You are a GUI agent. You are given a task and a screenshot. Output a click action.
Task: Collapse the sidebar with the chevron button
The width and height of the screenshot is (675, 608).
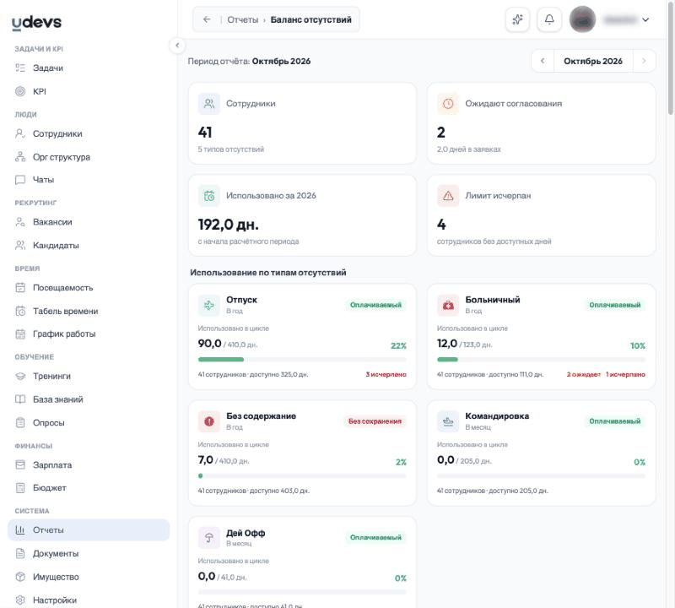click(x=177, y=46)
